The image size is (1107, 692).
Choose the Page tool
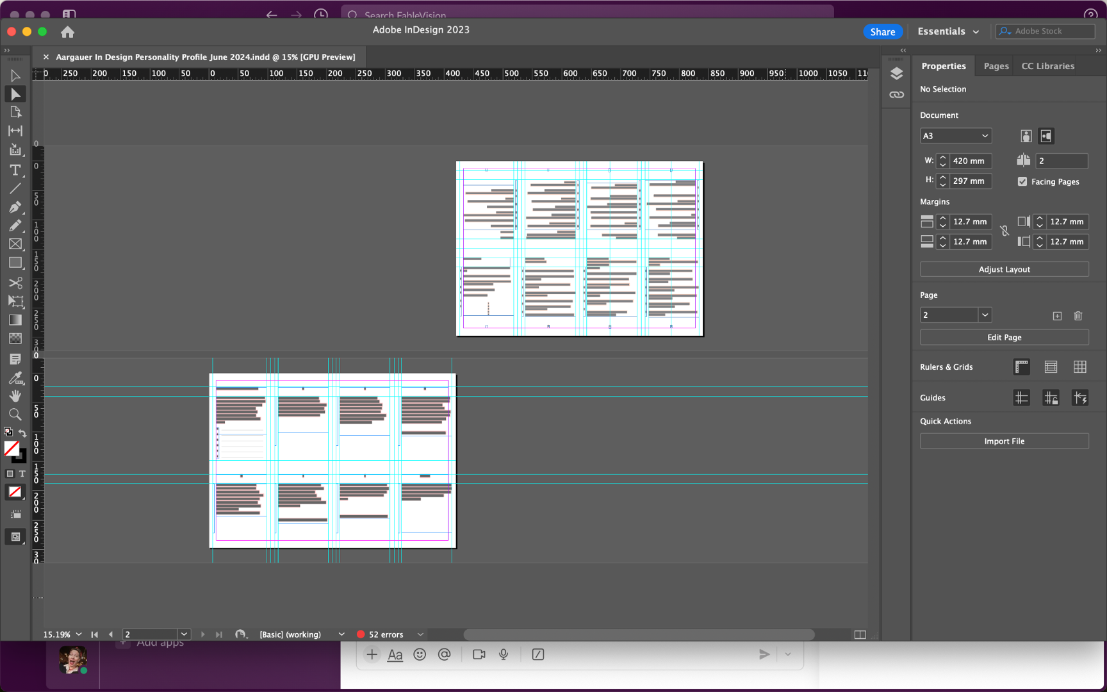15,112
